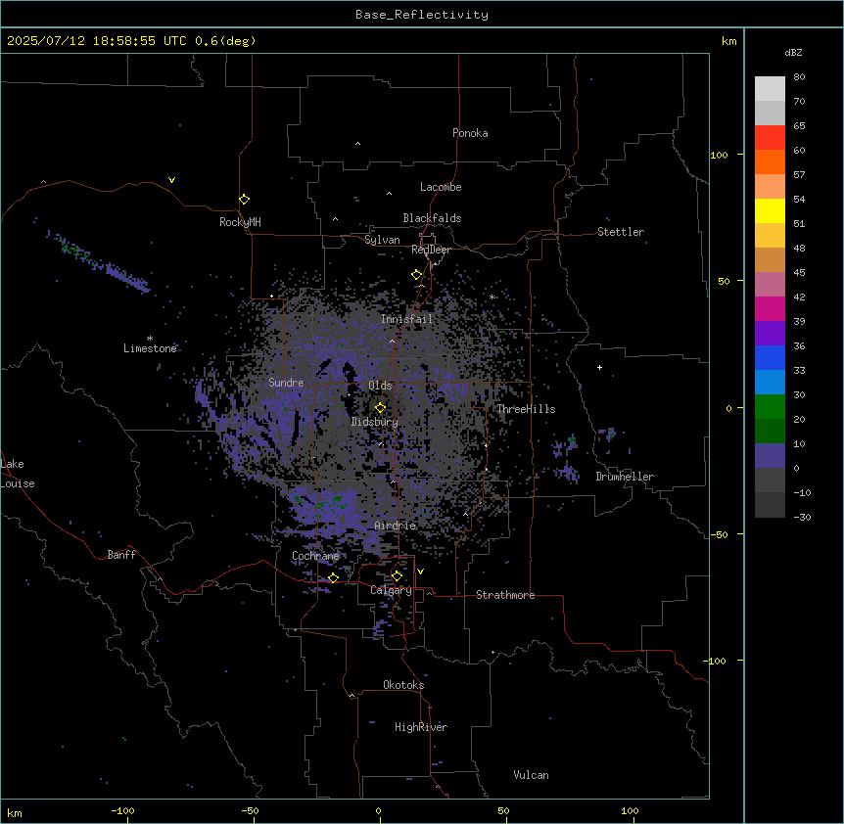Click the Olds town label
Image resolution: width=844 pixels, height=824 pixels.
tap(380, 386)
